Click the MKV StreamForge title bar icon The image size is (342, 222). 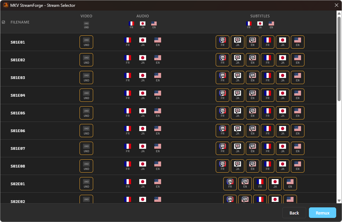[x=6, y=5]
